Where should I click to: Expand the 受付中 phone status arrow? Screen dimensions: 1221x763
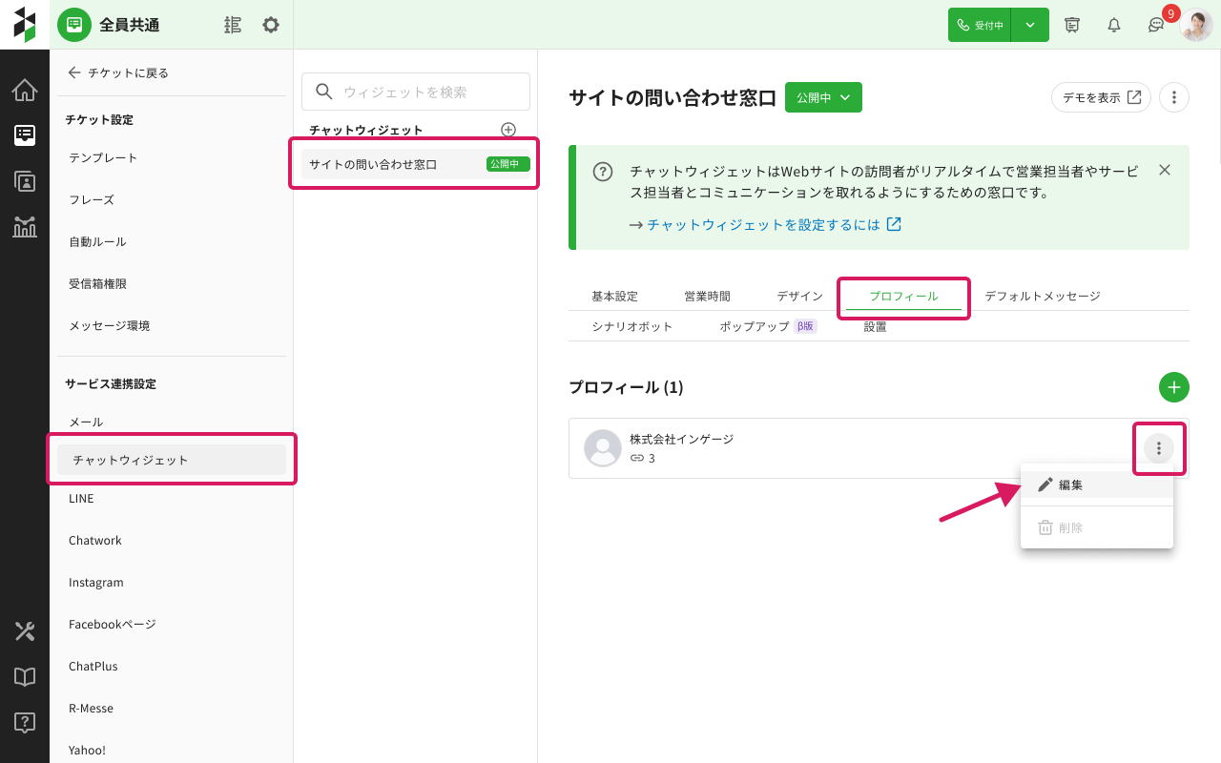tap(1030, 26)
